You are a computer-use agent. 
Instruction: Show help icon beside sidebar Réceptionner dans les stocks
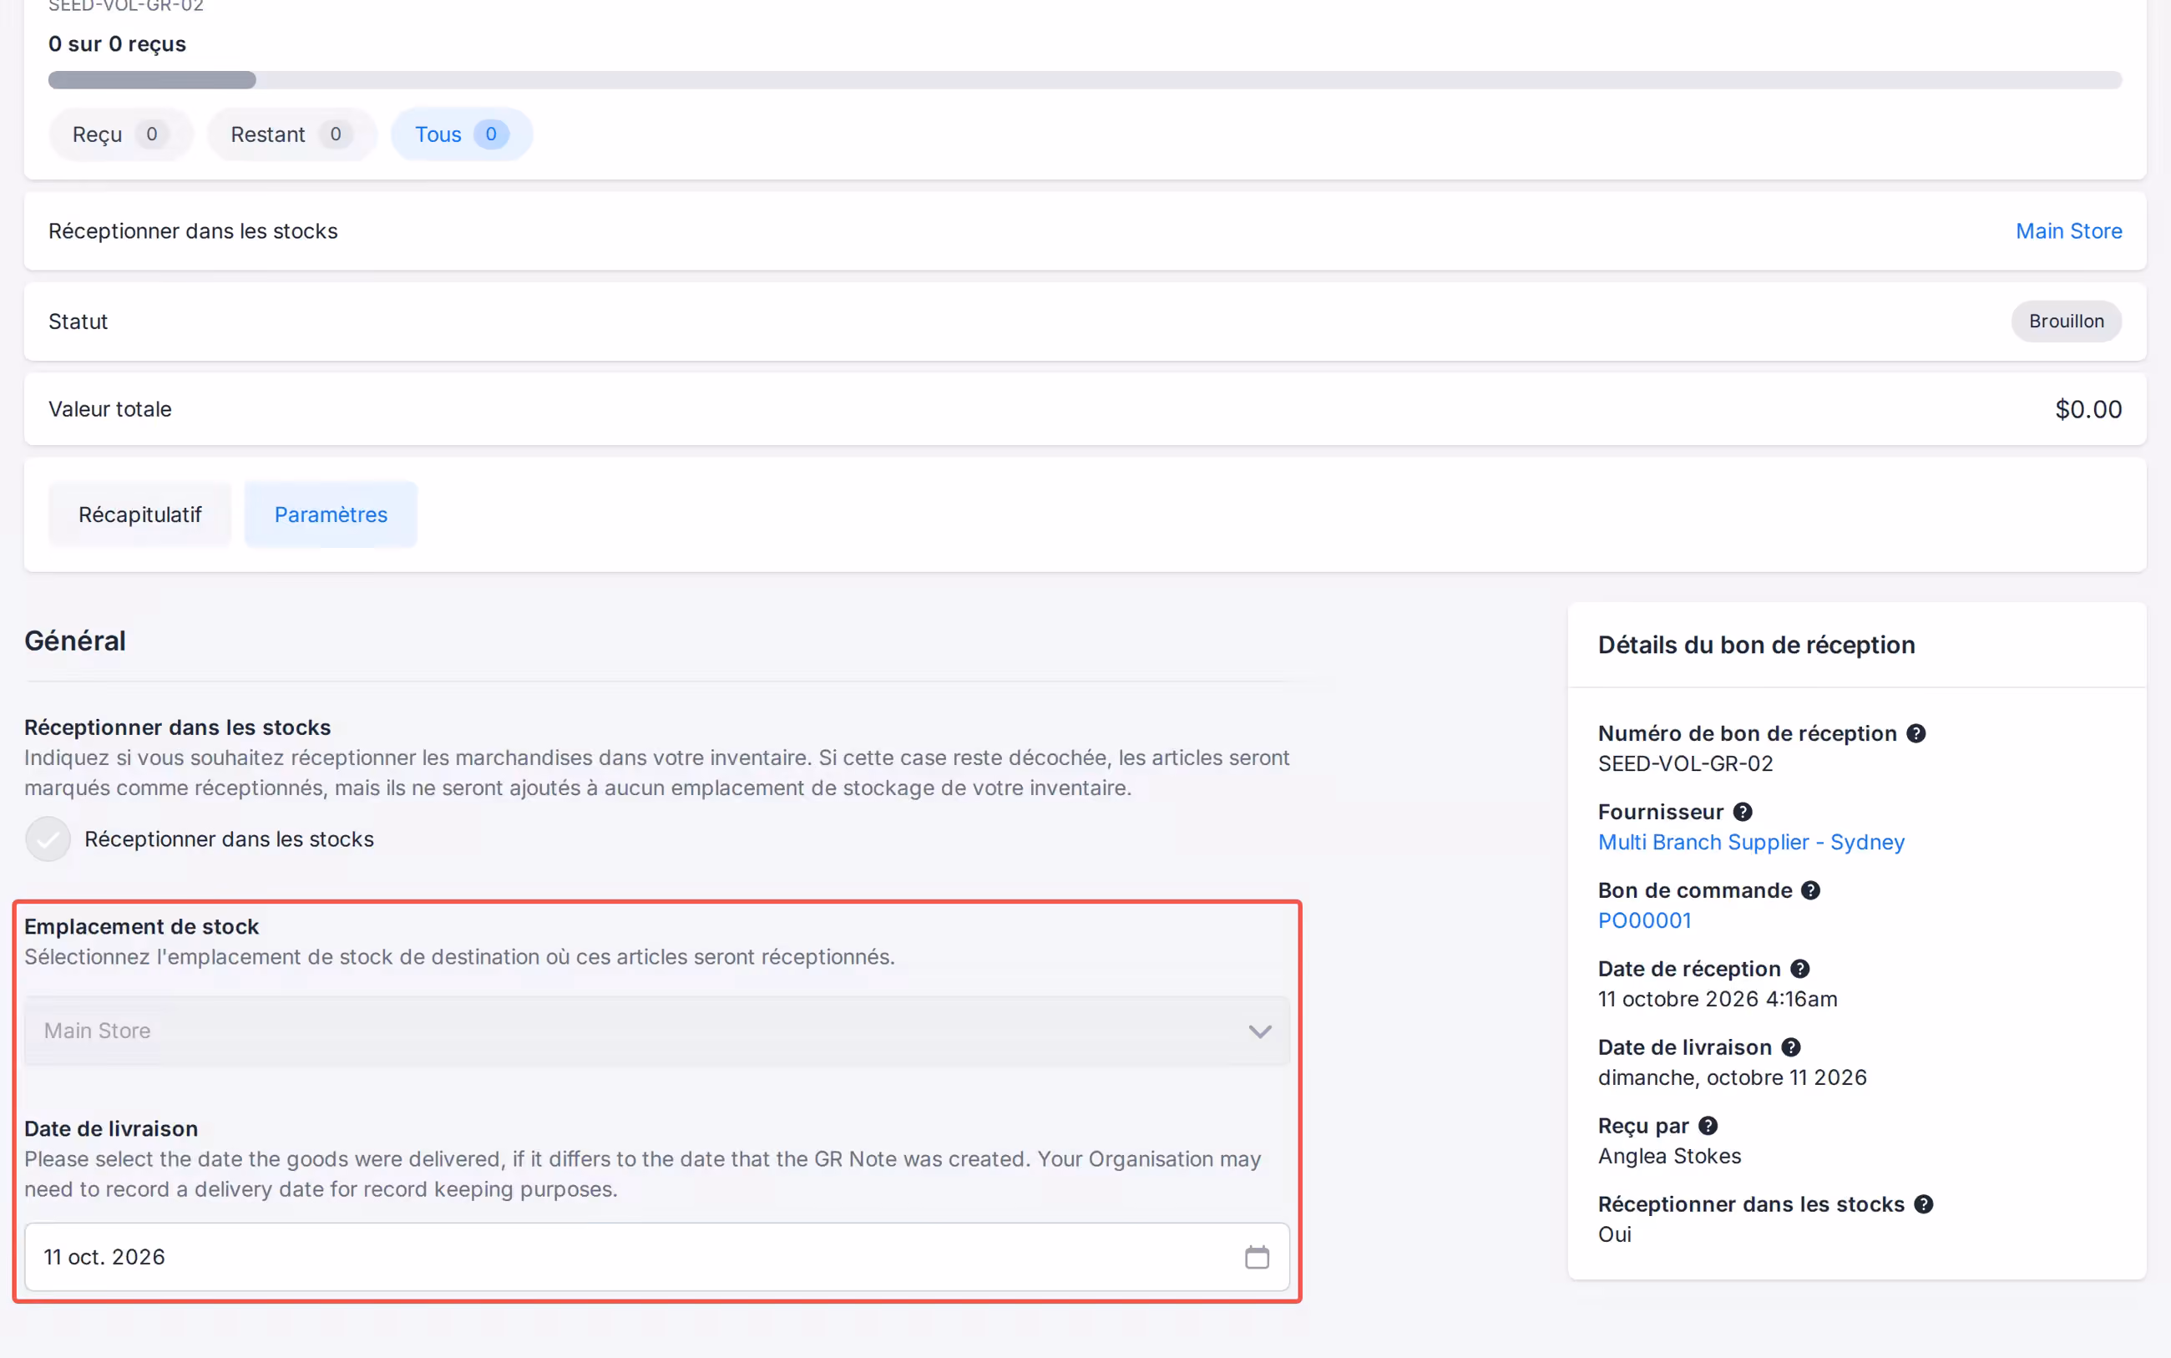(x=1924, y=1204)
